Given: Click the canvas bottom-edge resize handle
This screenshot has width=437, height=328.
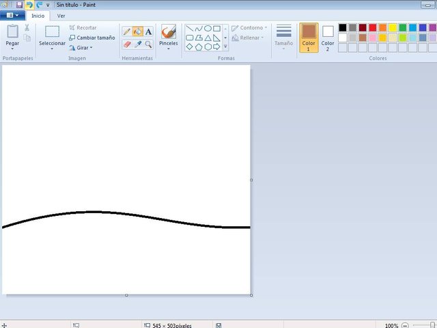Looking at the screenshot, I should 126,295.
